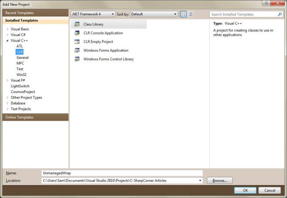This screenshot has width=287, height=198.
Task: Close the Add New Project dialog
Action: point(278,3)
